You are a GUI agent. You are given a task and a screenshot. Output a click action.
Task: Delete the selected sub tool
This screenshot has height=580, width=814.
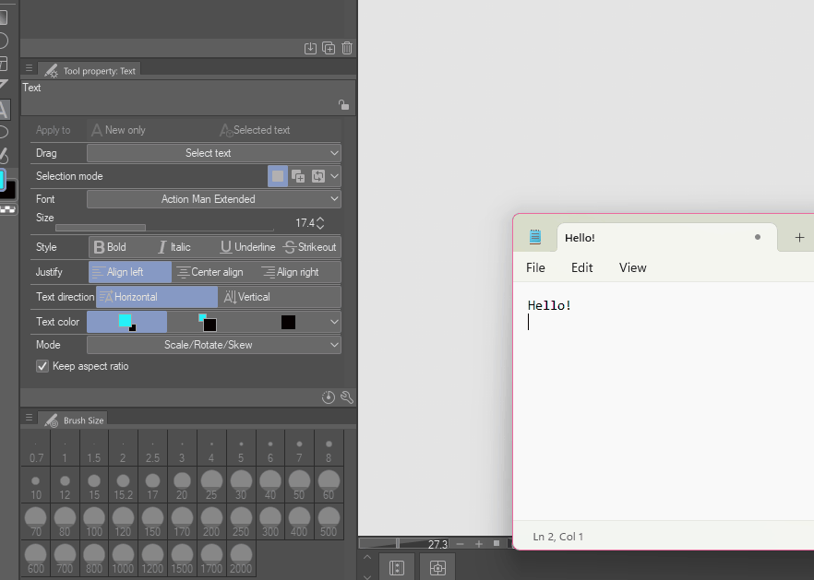(347, 48)
